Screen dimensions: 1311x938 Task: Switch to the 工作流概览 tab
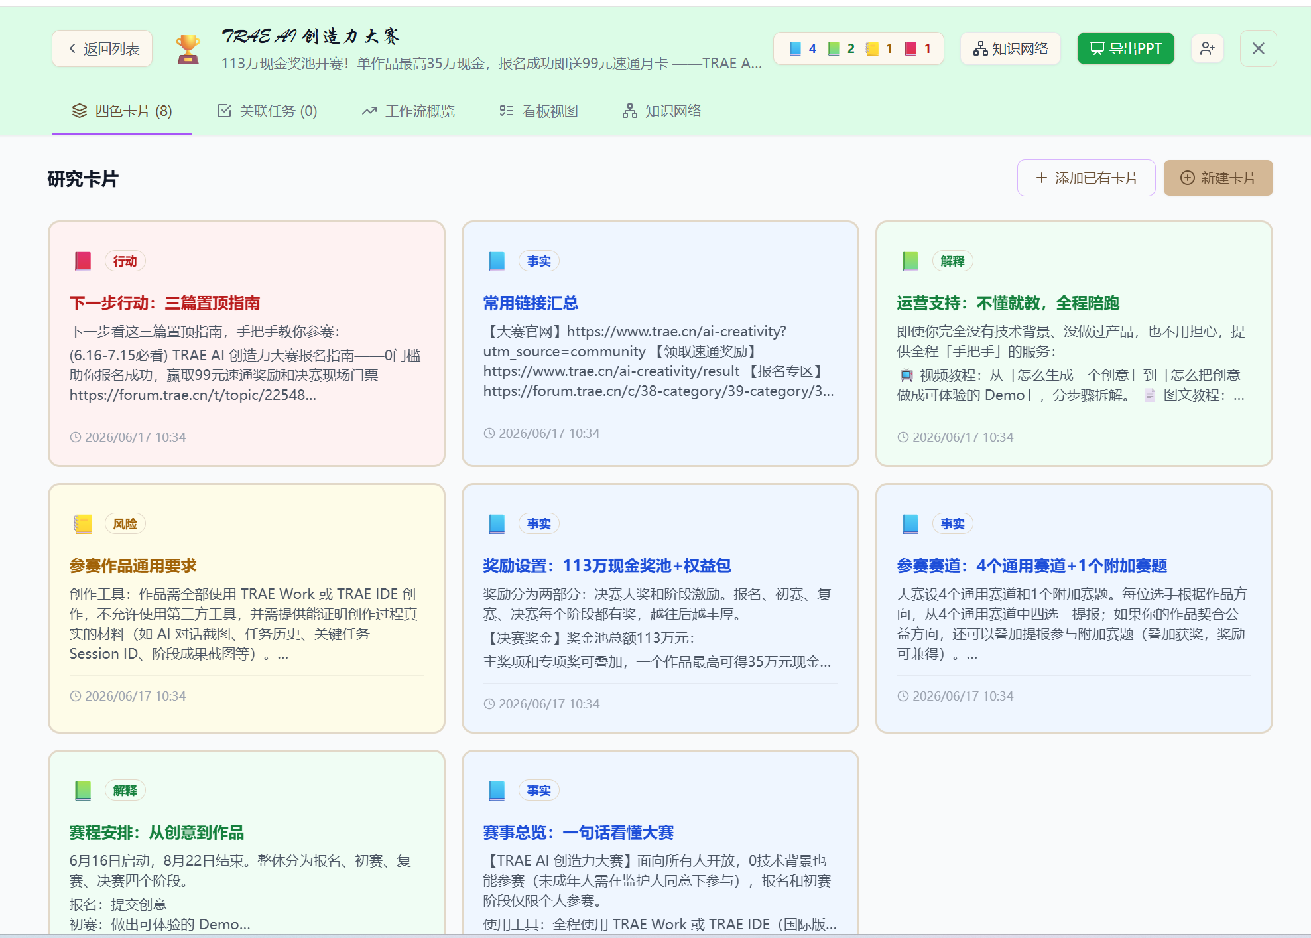408,111
